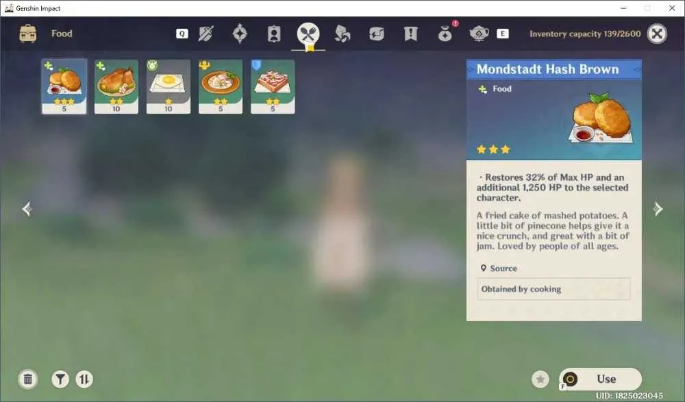The height and width of the screenshot is (402, 685).
Task: Click the Obtained by cooking source box
Action: coord(553,289)
